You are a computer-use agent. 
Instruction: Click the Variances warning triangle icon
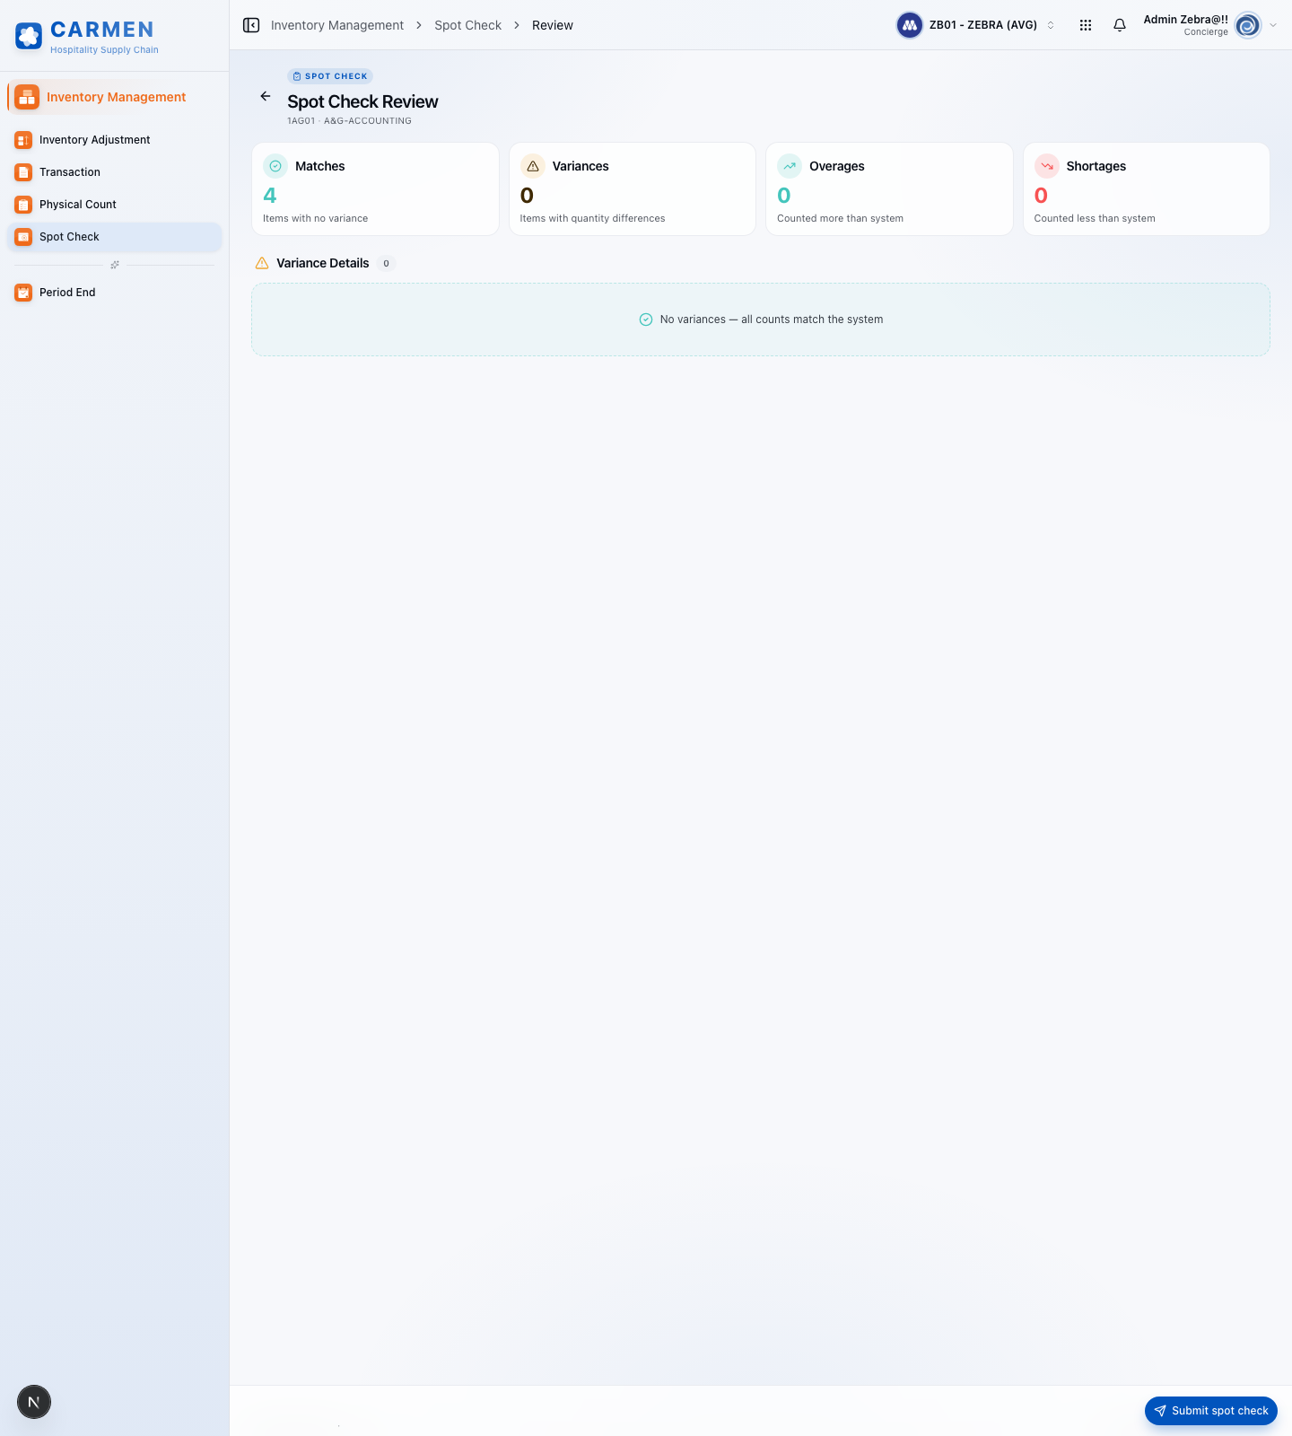533,166
